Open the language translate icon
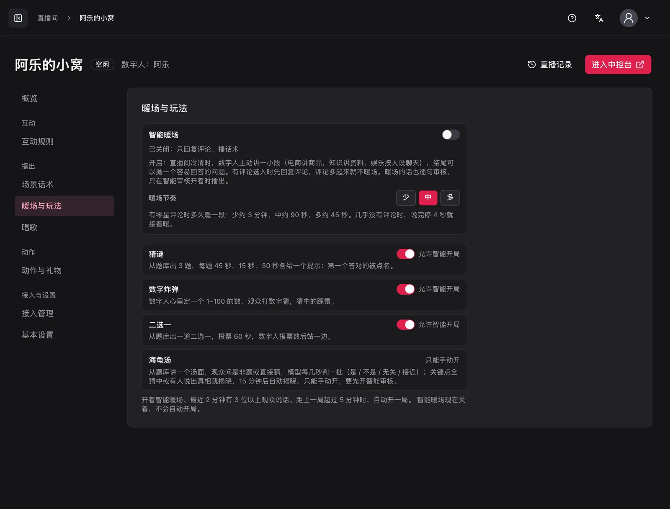Screen dimensions: 670x509 (x=599, y=18)
